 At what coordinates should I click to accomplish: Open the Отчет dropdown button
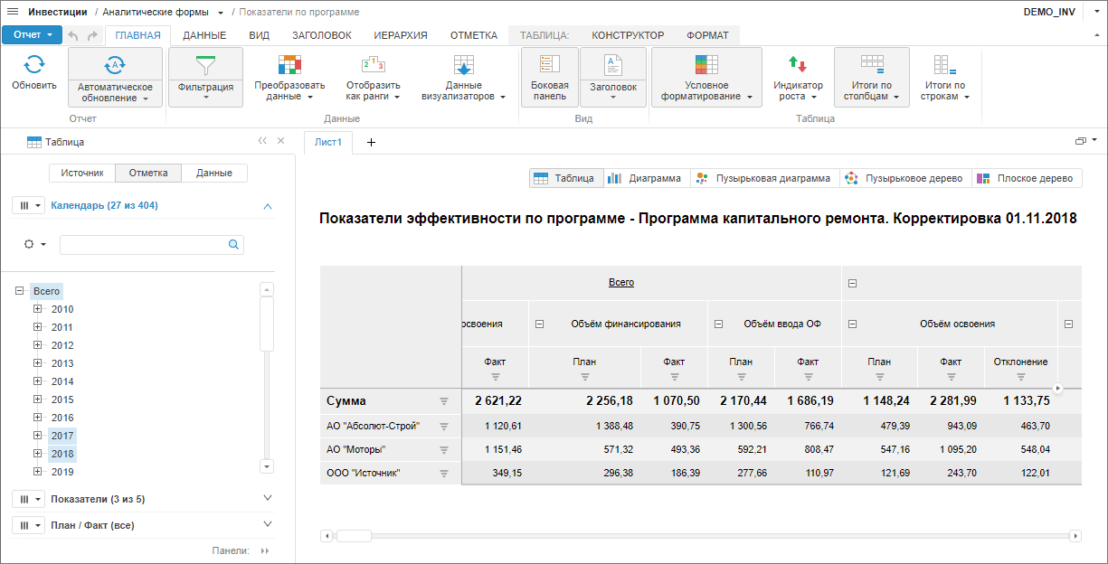pos(32,35)
